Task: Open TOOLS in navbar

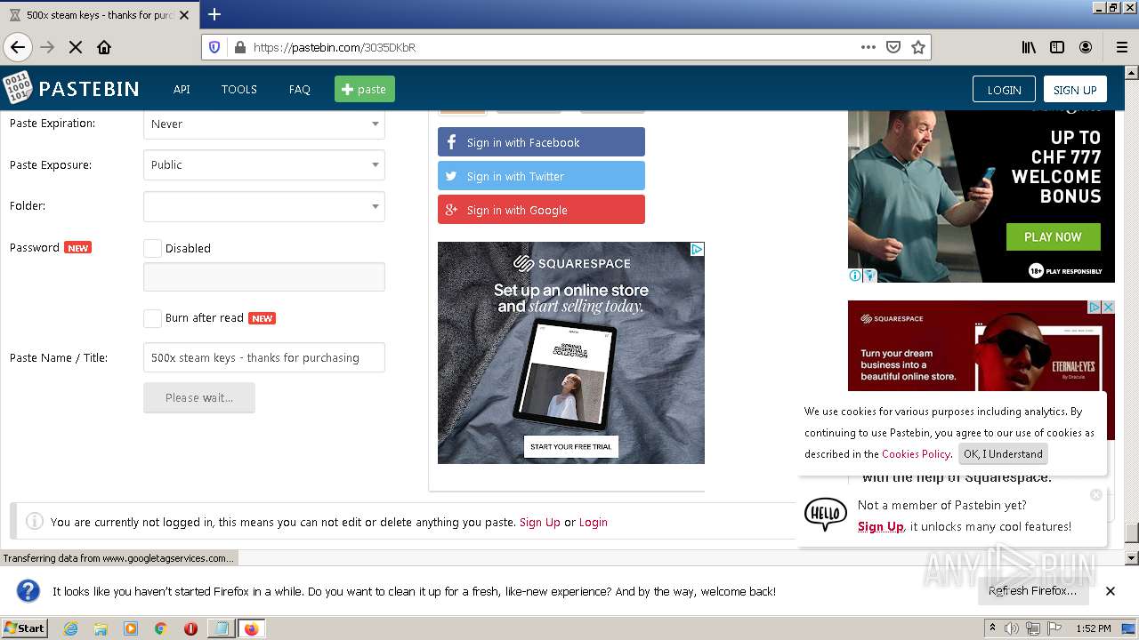Action: point(239,89)
